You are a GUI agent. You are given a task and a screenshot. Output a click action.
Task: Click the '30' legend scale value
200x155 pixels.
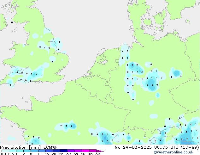[x=68, y=154]
